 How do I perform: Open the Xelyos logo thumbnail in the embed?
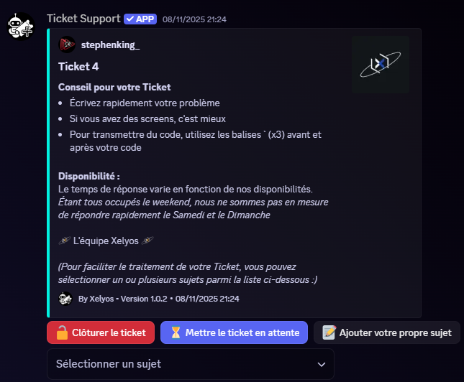point(381,64)
